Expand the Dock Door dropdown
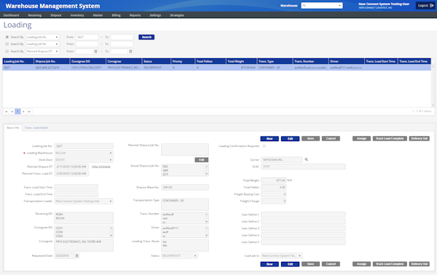Image resolution: width=437 pixels, height=275 pixels. click(84, 160)
